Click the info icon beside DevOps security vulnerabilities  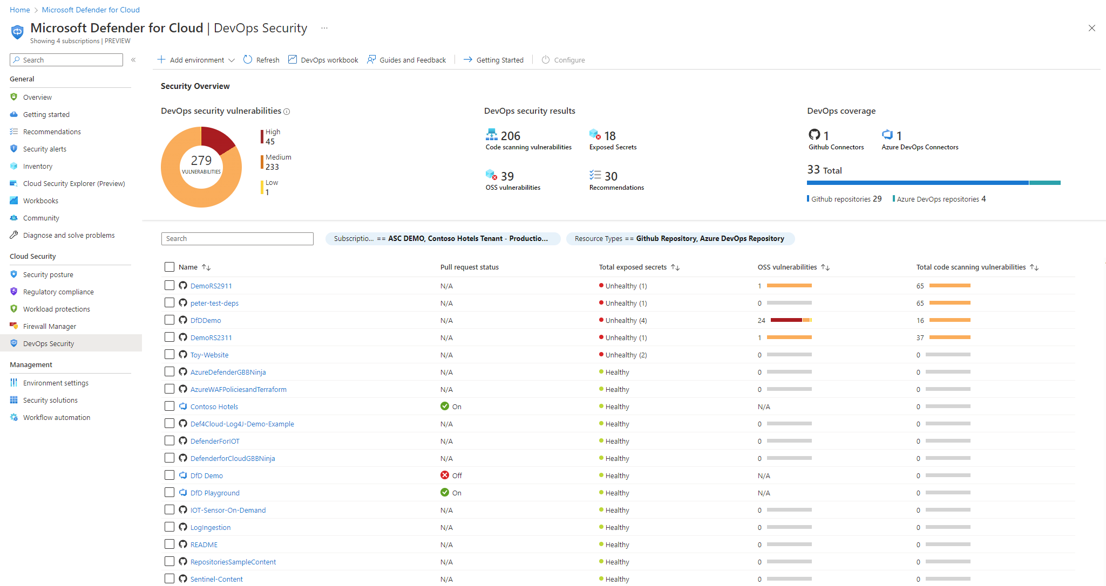[287, 112]
